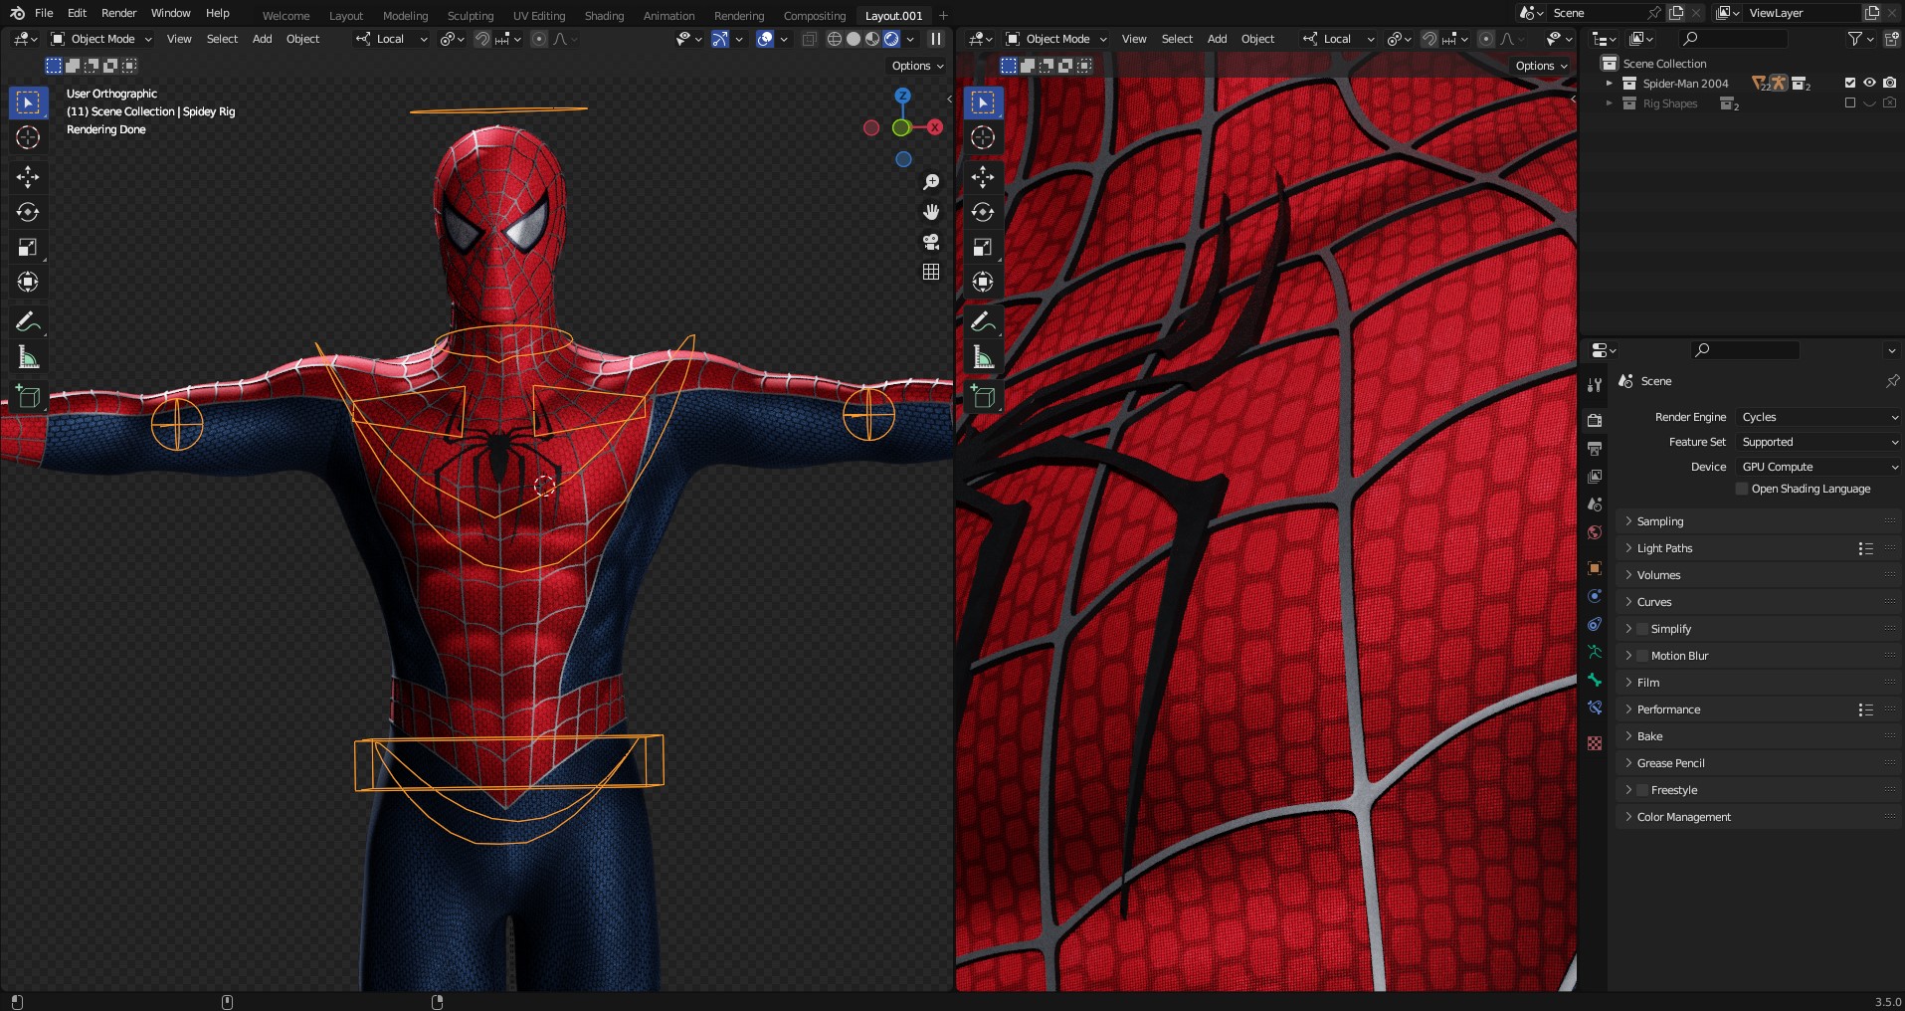Switch to the UV Editing workspace tab
Viewport: 1905px width, 1011px height.
click(x=539, y=16)
